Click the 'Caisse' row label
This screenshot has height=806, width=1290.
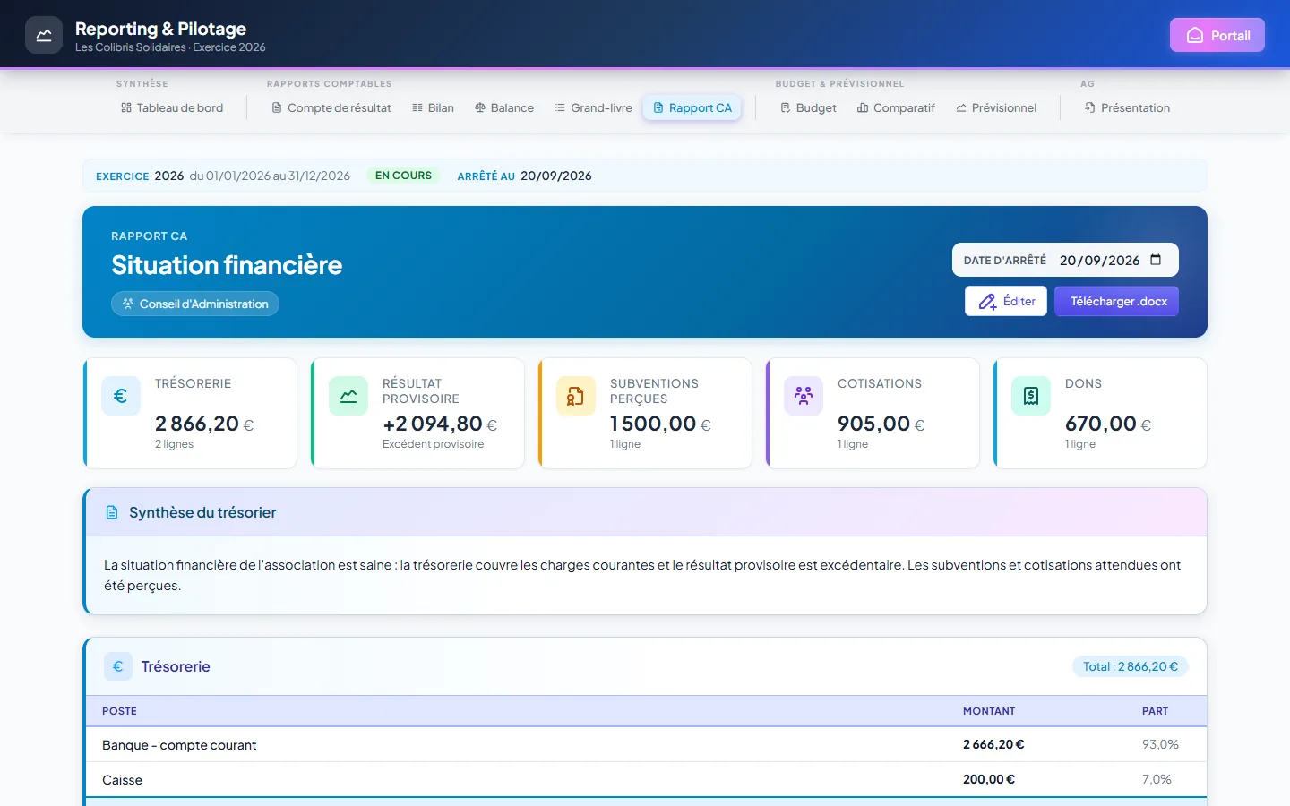[x=122, y=780]
